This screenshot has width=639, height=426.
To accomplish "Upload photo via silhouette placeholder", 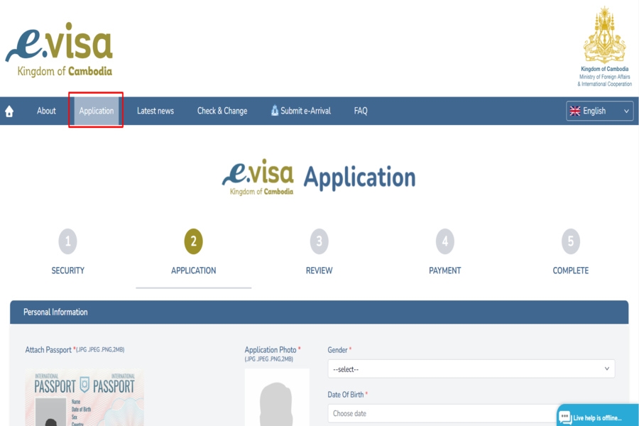I will pos(277,398).
